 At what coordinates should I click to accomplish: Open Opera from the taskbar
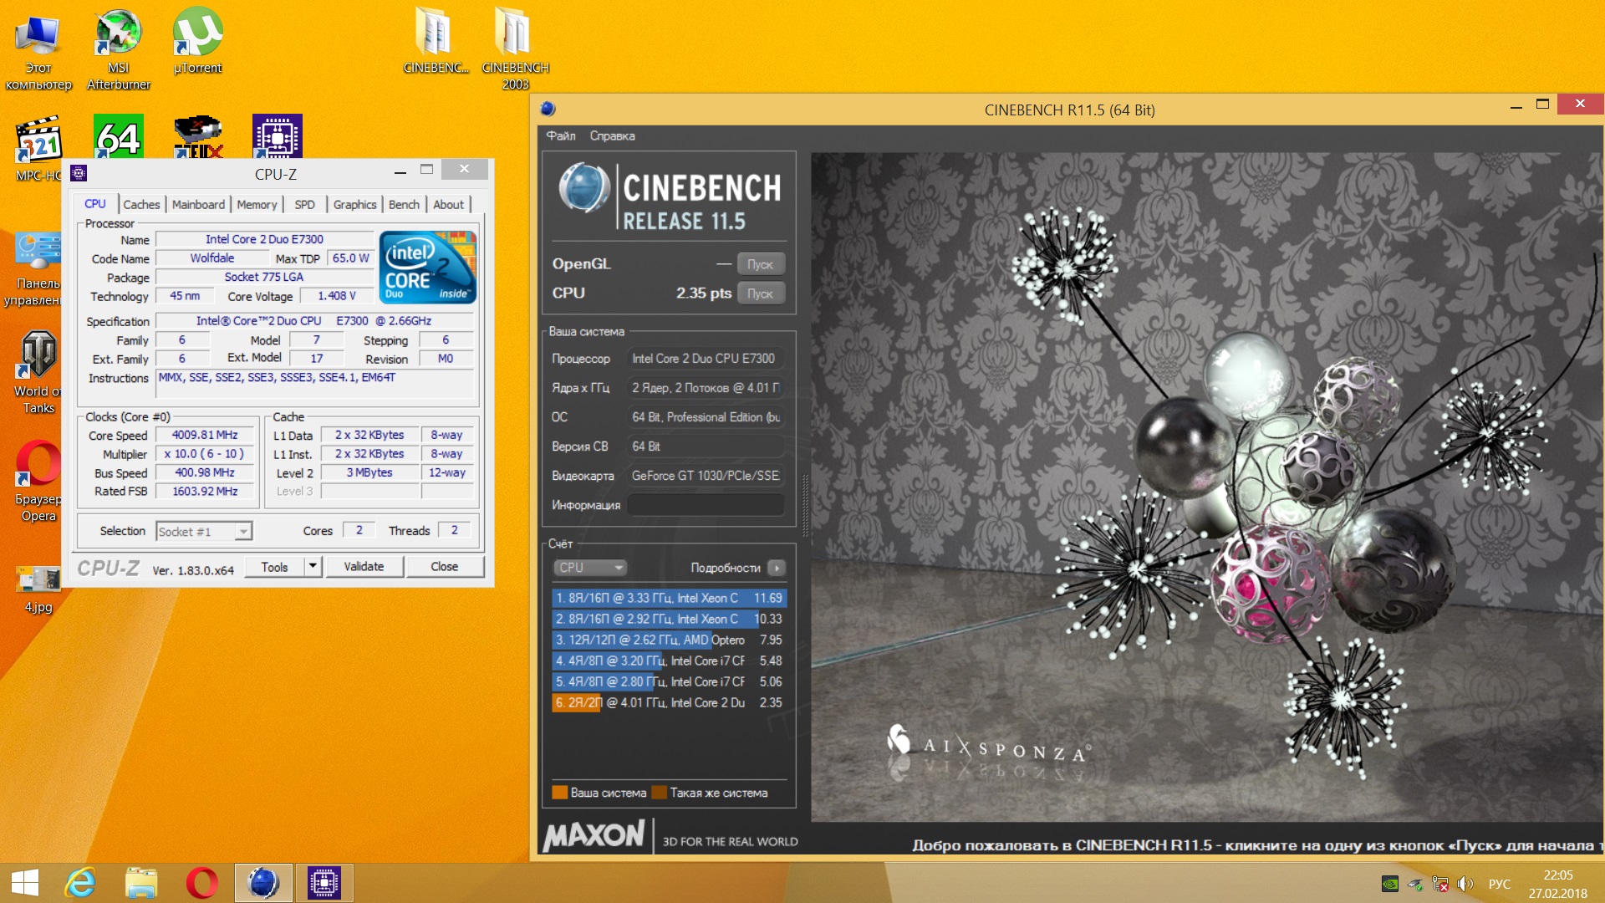tap(201, 883)
